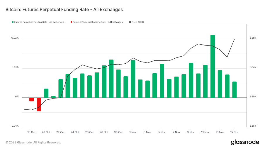Toggle the green Funding Rate legend label
265x149 pixels.
39,22
